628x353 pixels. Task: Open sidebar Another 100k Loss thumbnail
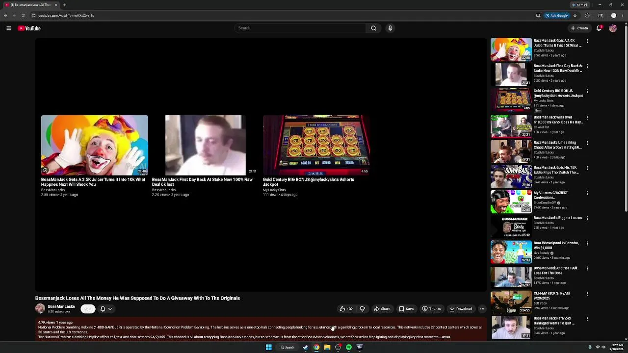pyautogui.click(x=511, y=277)
